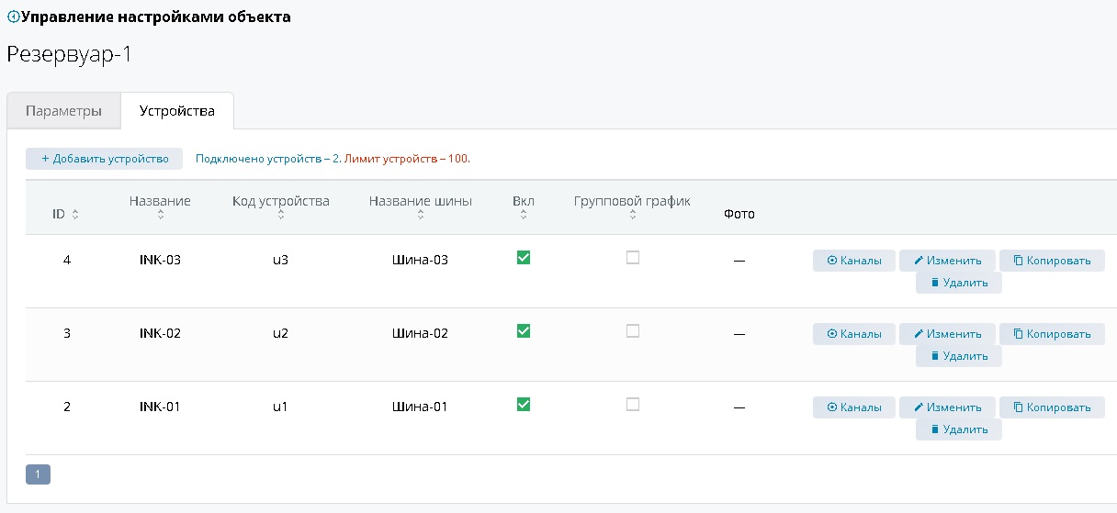Select the Устройства tab

[177, 111]
